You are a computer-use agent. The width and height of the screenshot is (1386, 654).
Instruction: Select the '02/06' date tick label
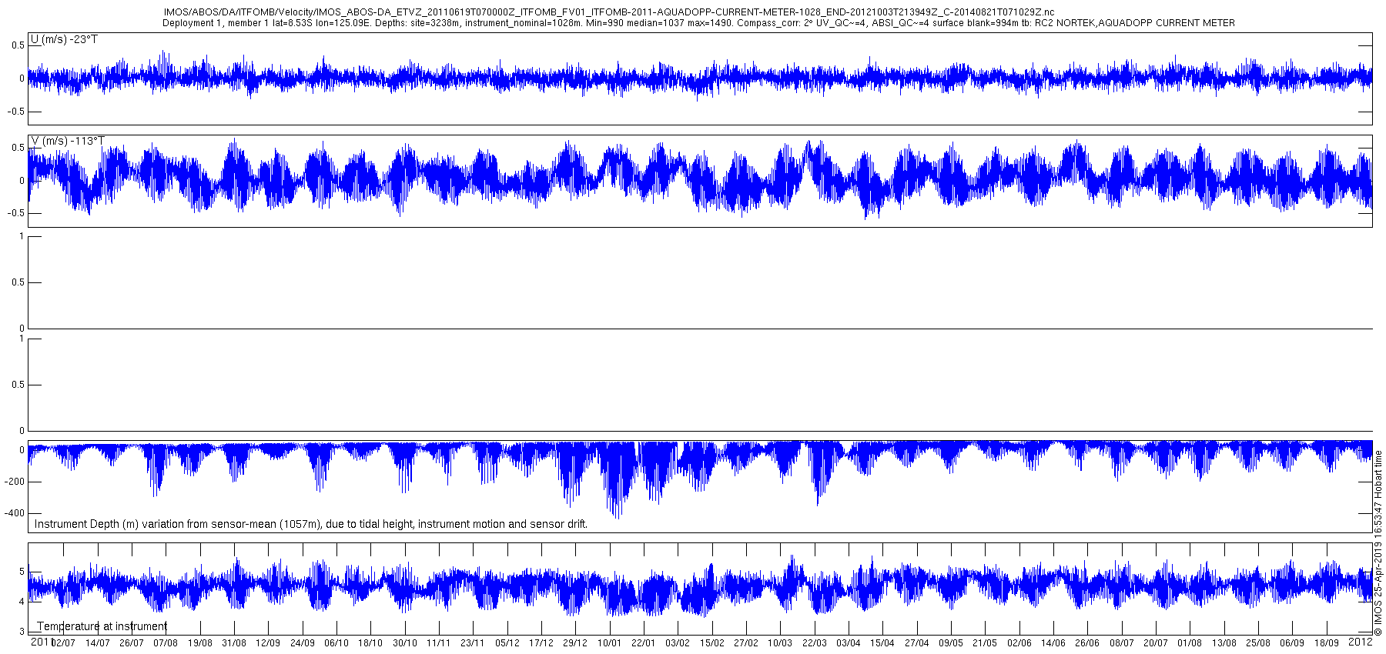point(1019,643)
